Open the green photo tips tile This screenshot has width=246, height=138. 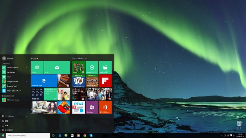click(x=51, y=94)
